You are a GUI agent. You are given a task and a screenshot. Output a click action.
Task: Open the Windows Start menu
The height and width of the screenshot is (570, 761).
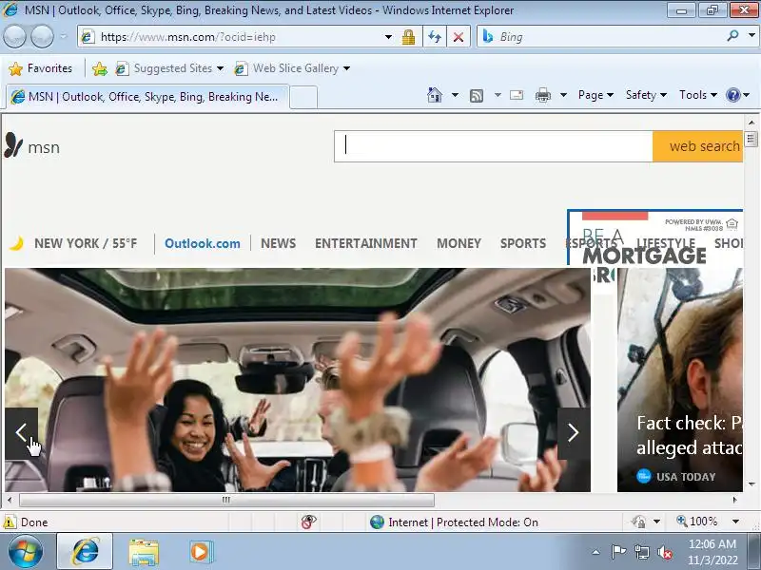[x=25, y=552]
